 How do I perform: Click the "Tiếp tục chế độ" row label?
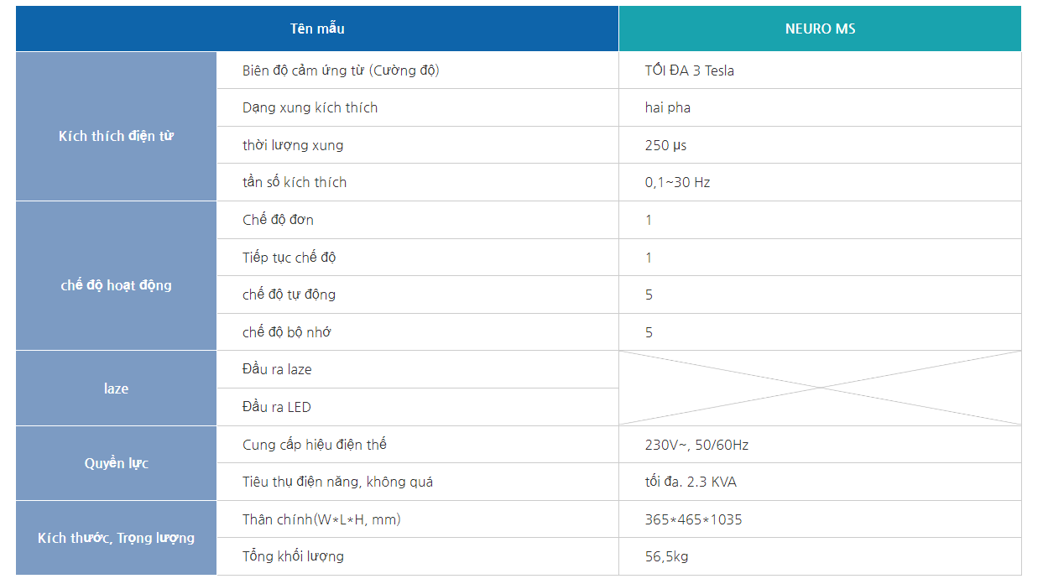[x=289, y=258]
